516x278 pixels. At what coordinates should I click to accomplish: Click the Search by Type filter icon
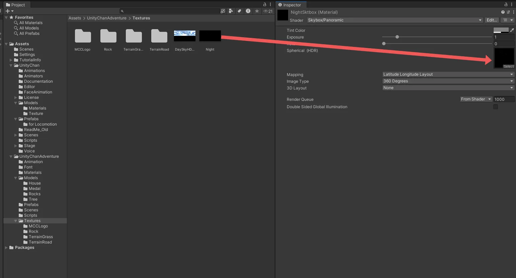[x=231, y=11]
